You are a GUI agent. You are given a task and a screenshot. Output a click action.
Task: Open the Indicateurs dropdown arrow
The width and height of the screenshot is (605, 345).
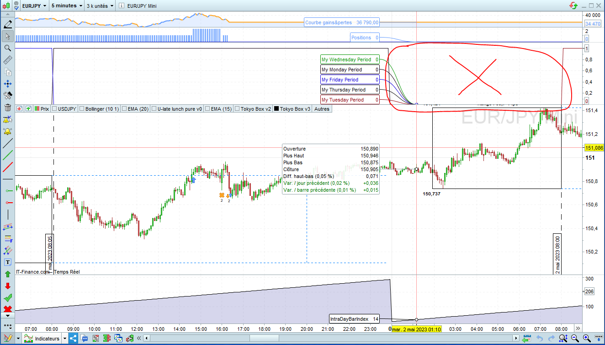coord(65,339)
